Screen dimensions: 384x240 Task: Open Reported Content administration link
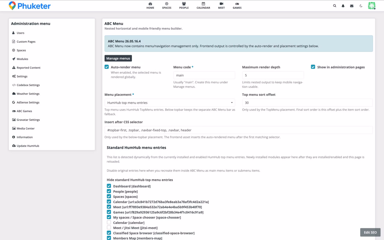[28, 68]
